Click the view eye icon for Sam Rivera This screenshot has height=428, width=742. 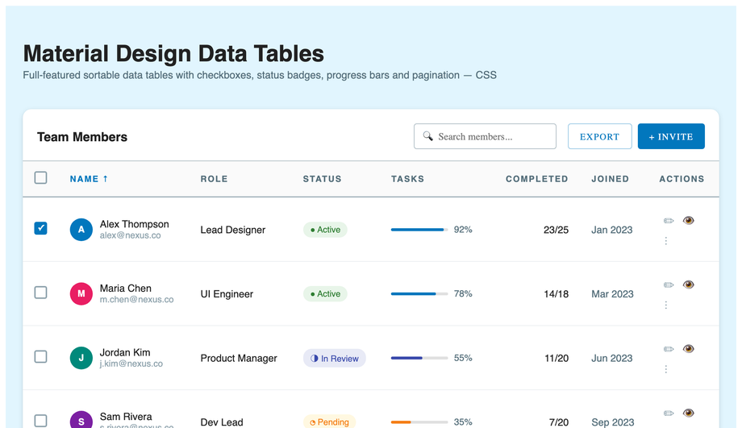pos(688,413)
